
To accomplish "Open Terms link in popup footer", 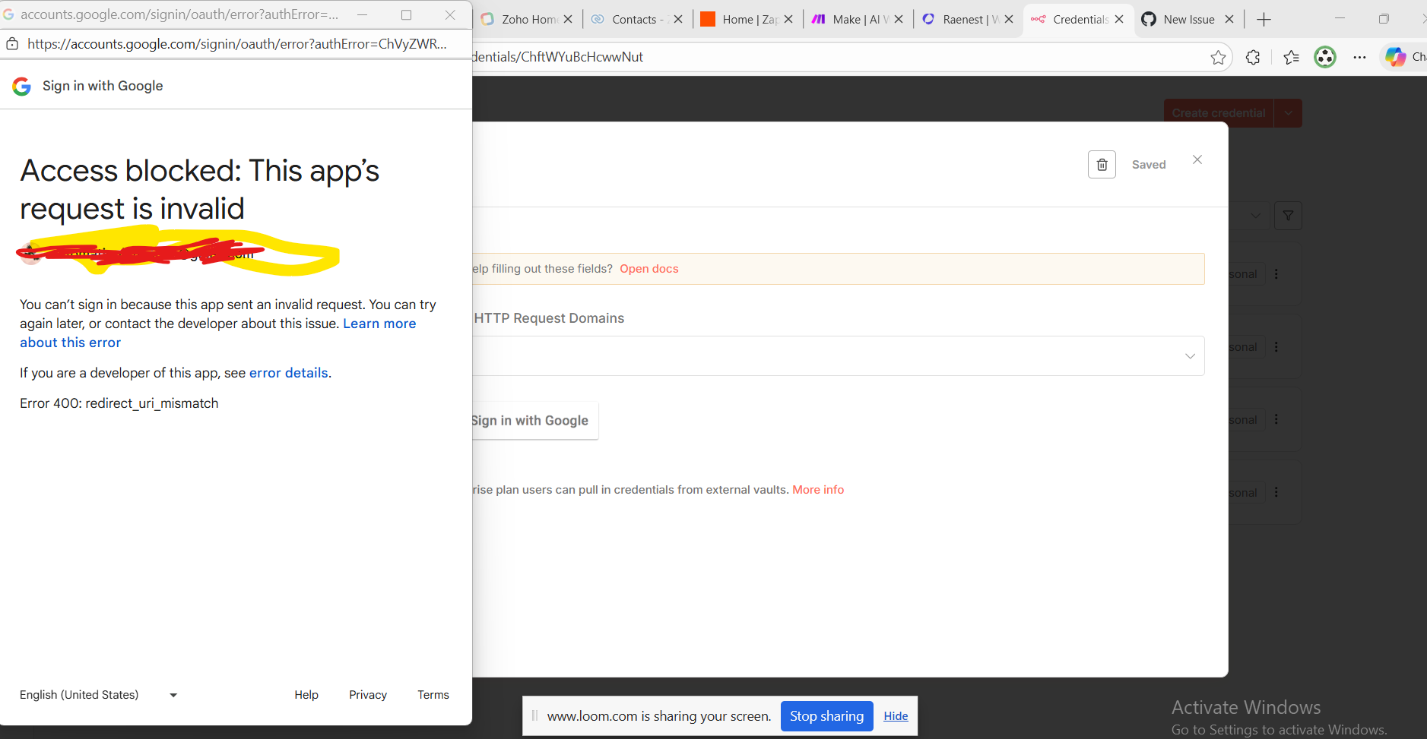I will [x=433, y=695].
